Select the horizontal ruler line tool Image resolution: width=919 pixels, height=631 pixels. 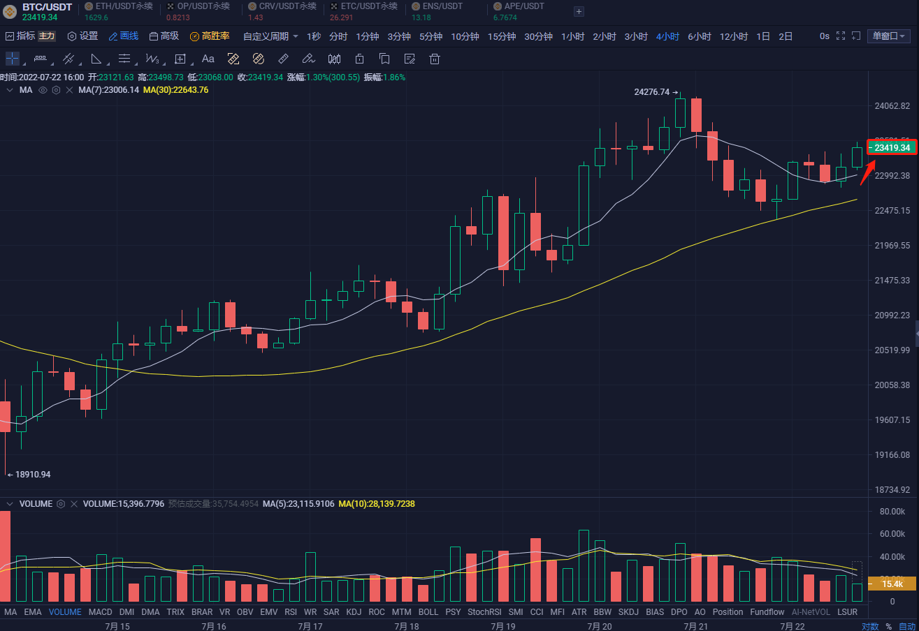[41, 59]
